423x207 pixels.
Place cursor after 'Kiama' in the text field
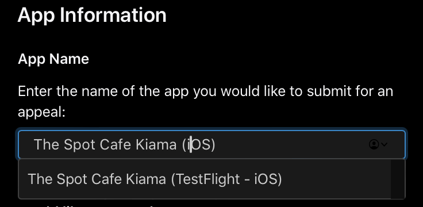(x=176, y=145)
